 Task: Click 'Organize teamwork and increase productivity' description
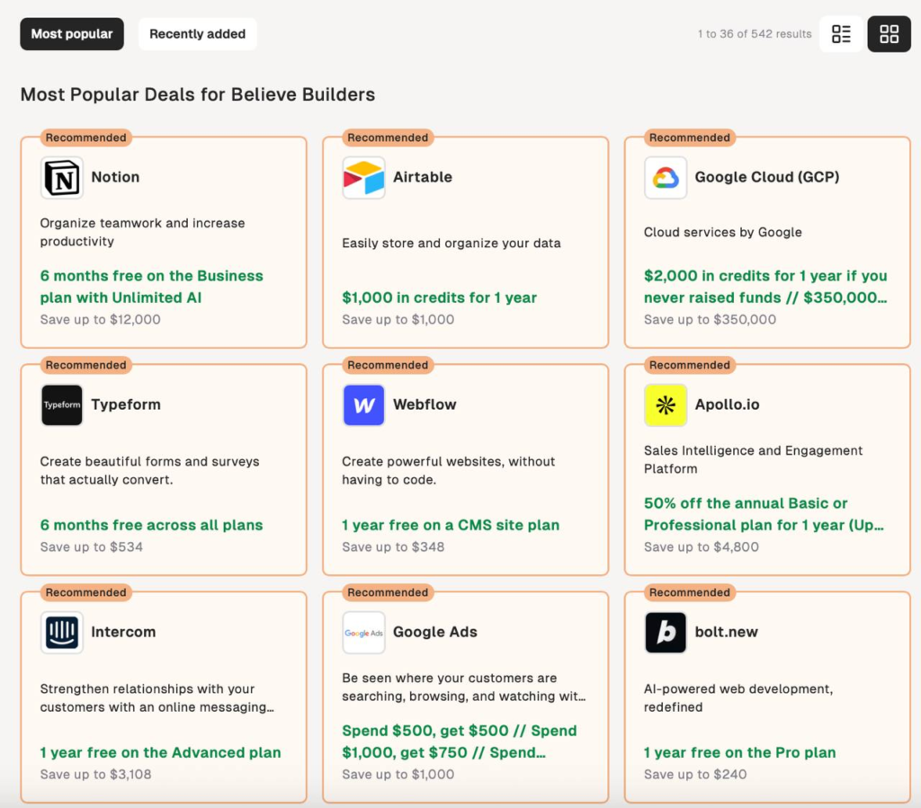click(142, 233)
